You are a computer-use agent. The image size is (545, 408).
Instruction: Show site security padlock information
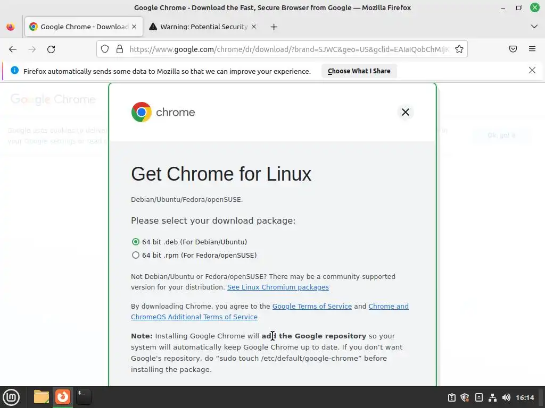coord(120,49)
